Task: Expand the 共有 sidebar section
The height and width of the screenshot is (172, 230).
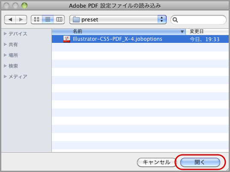Action: pyautogui.click(x=5, y=44)
